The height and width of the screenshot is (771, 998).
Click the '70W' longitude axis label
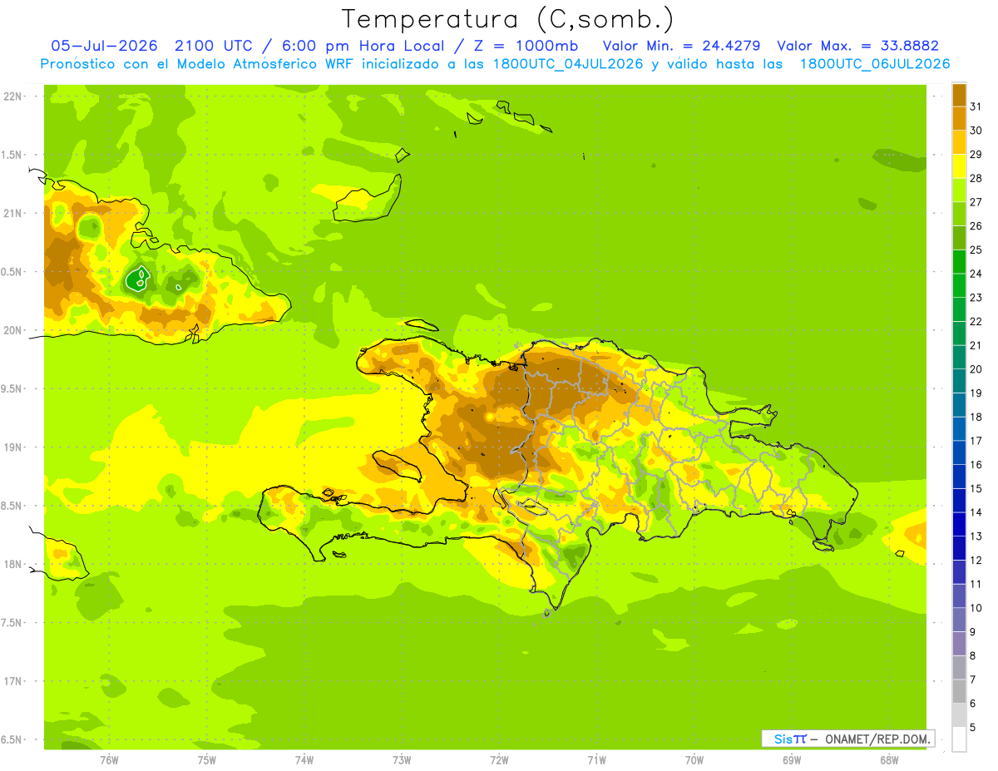[694, 760]
